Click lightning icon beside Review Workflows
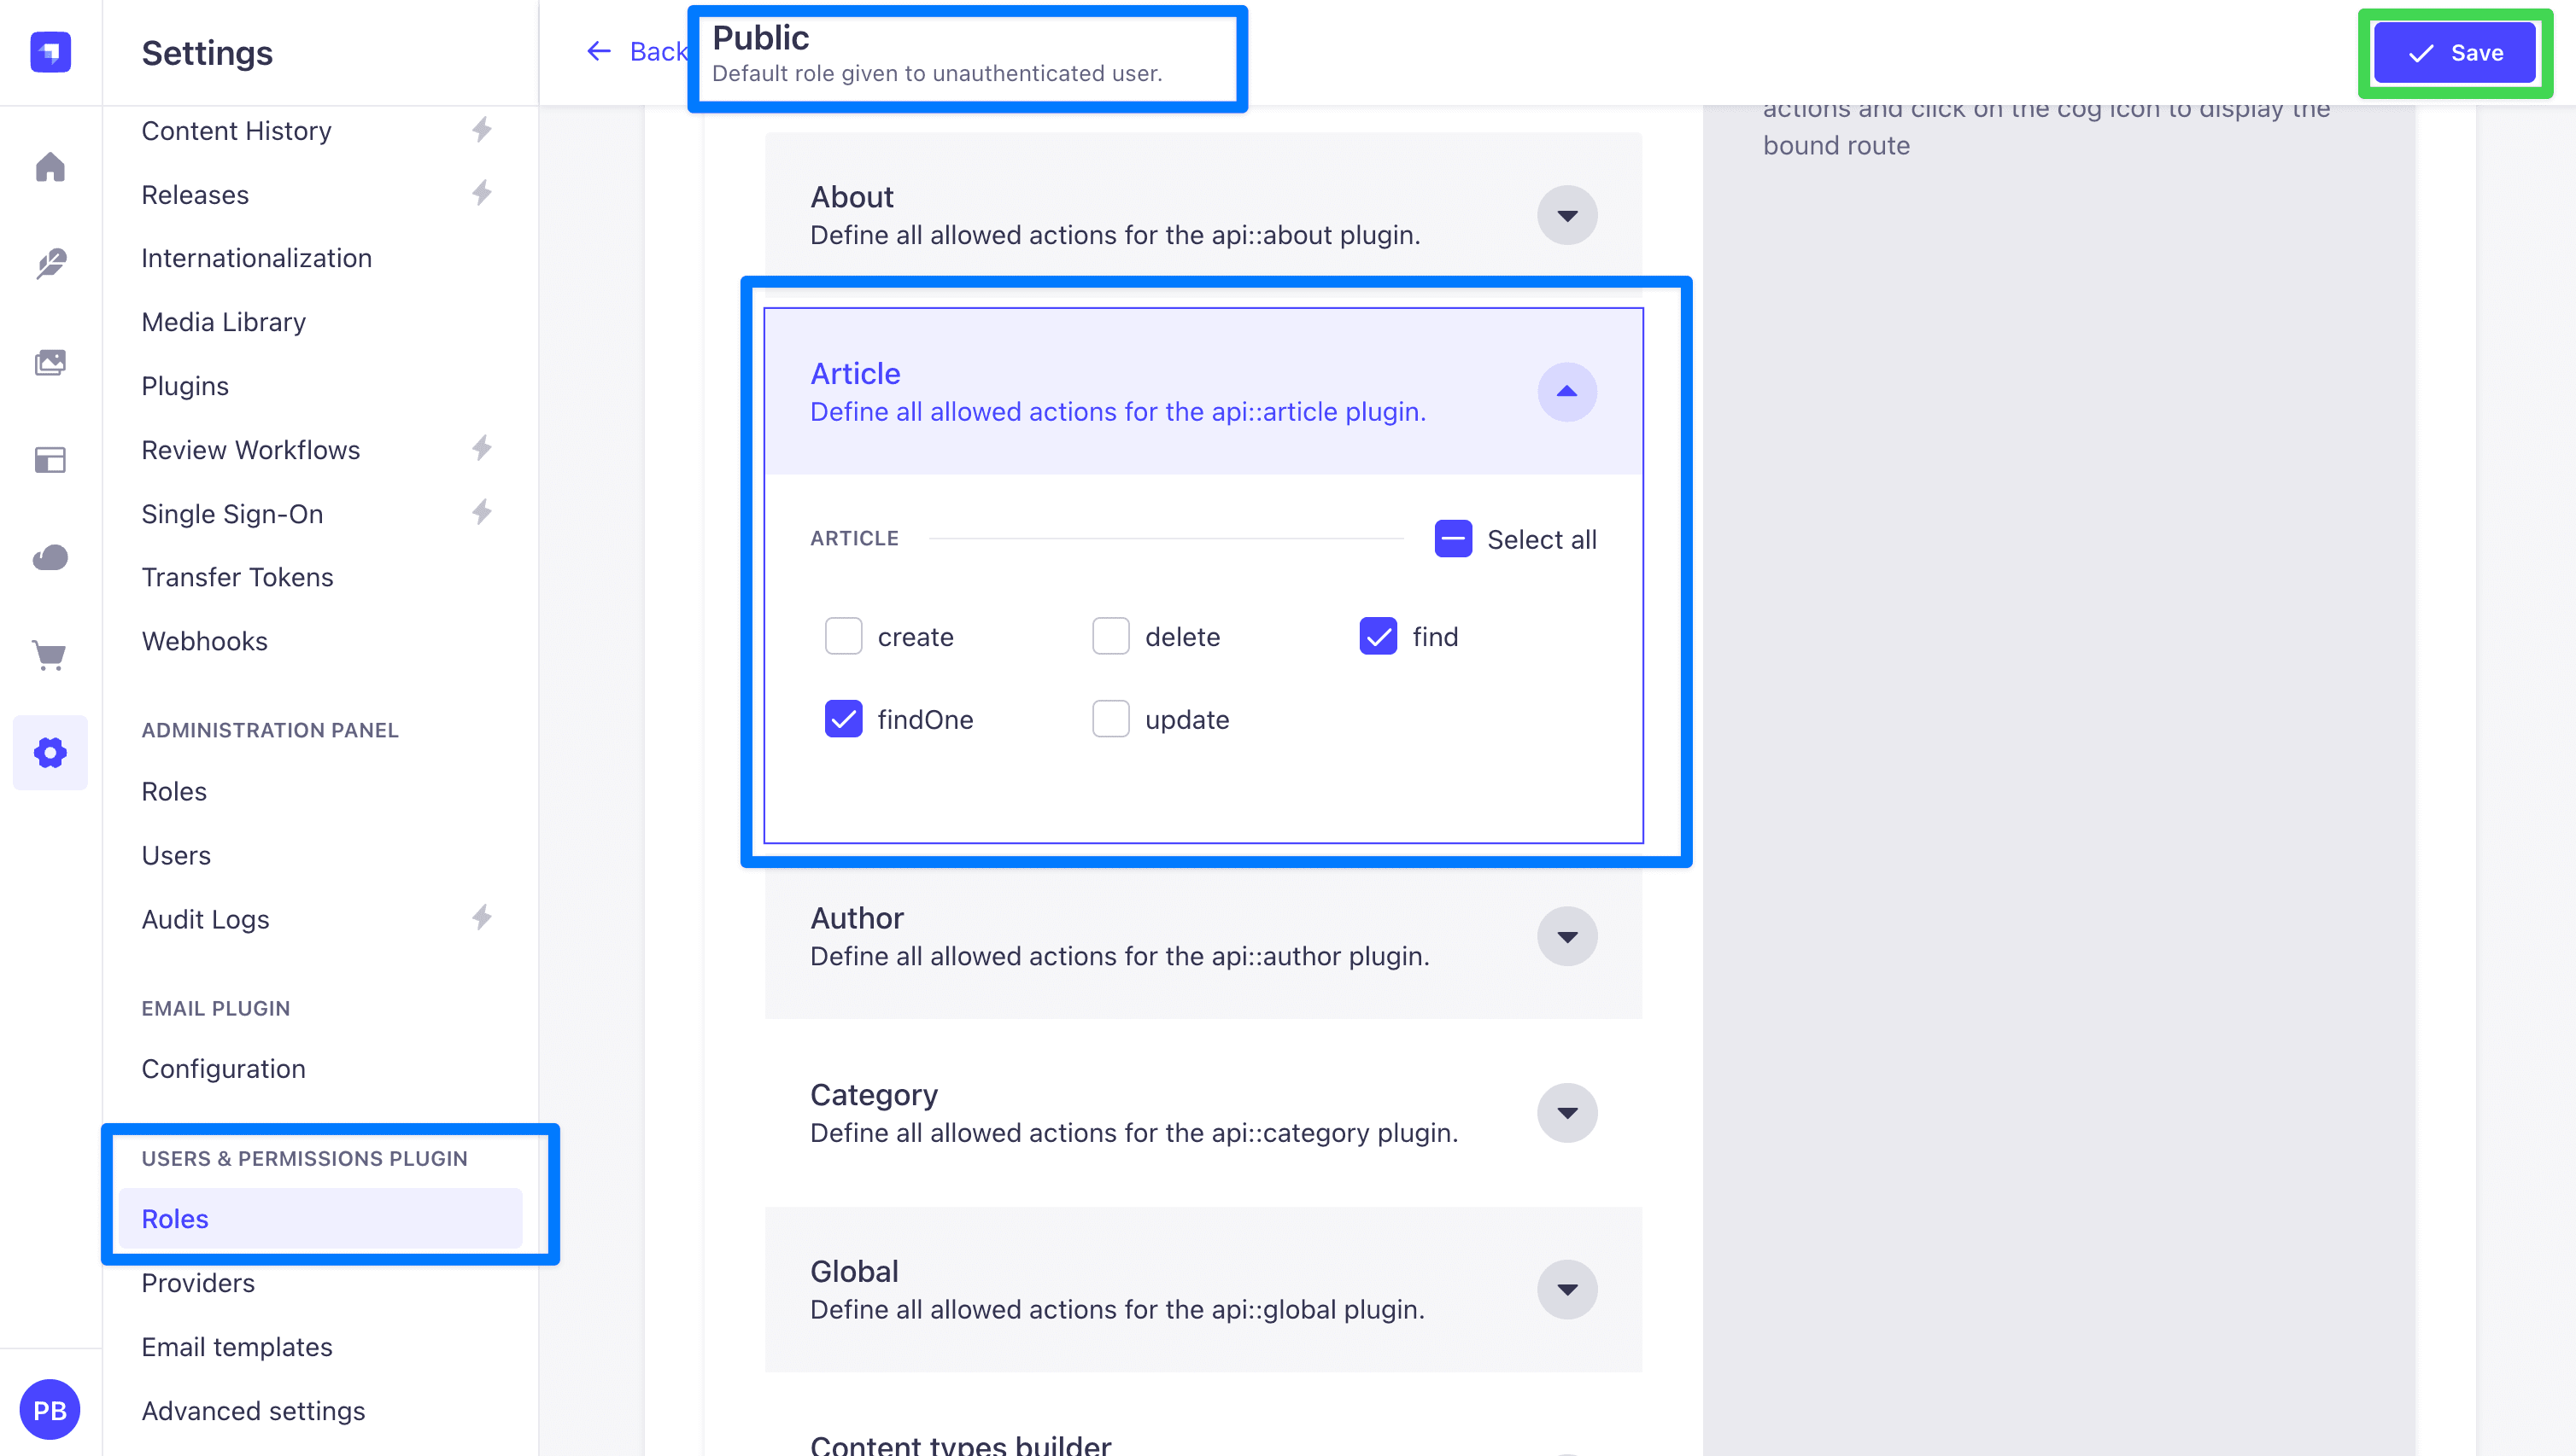The height and width of the screenshot is (1456, 2576). tap(482, 449)
